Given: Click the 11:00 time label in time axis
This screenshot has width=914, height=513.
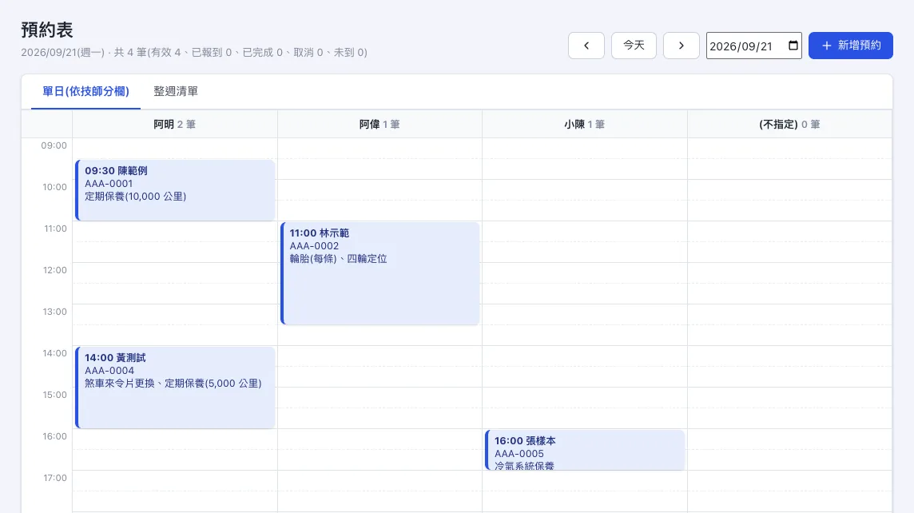Looking at the screenshot, I should [55, 229].
